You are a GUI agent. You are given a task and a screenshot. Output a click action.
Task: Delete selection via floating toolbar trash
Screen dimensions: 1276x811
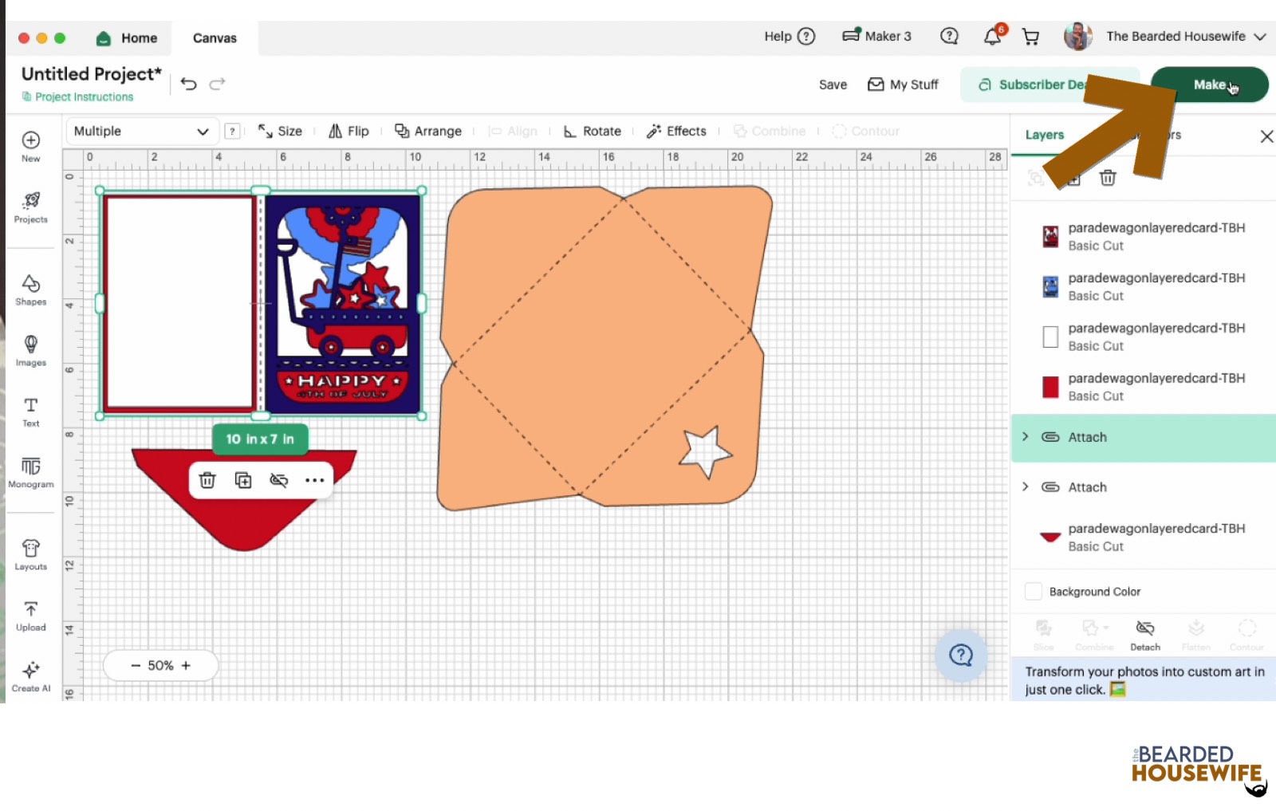(207, 480)
